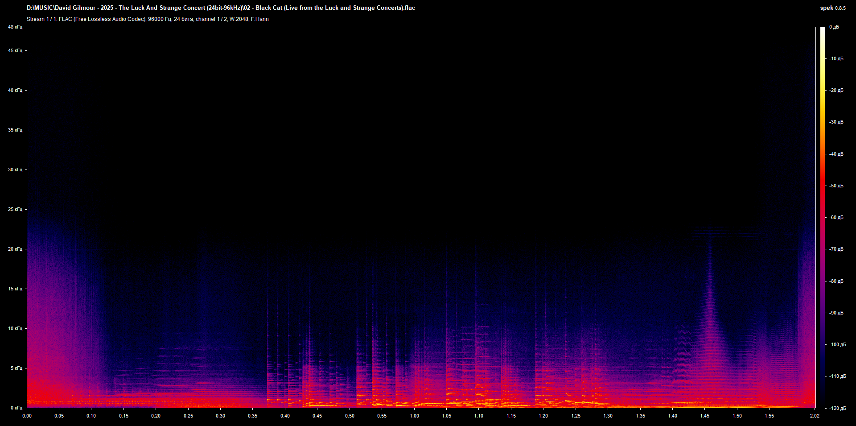Select the -60 дБ level scale label
This screenshot has width=856, height=426.
pos(836,218)
